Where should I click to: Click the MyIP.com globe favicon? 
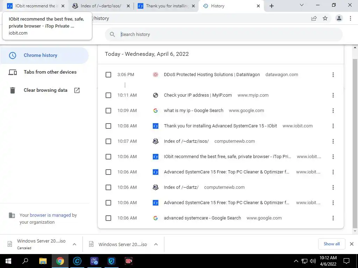(x=156, y=95)
